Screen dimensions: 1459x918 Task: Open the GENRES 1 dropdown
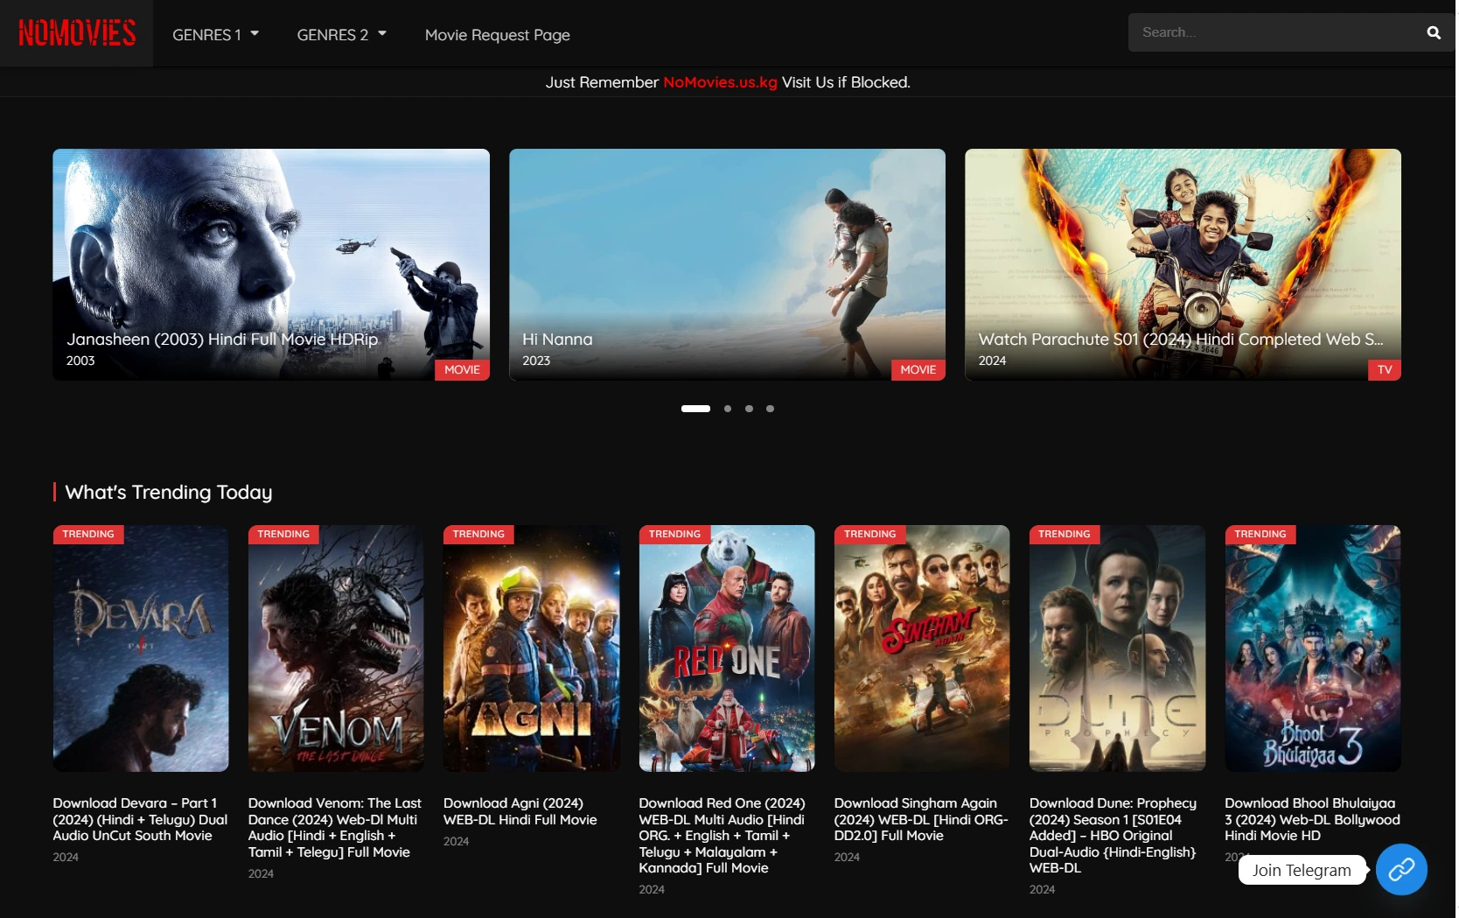pyautogui.click(x=215, y=34)
